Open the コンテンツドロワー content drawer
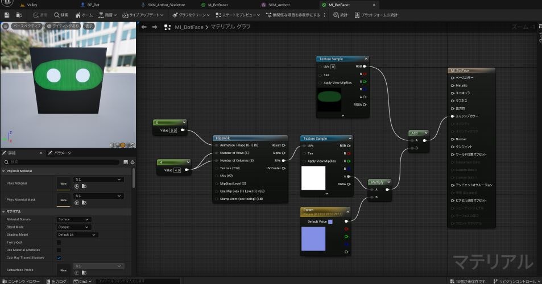 [22, 281]
